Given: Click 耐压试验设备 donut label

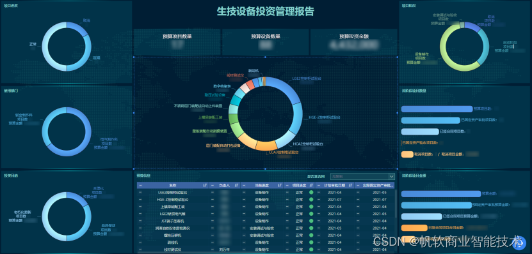Looking at the screenshot, I should point(214,95).
